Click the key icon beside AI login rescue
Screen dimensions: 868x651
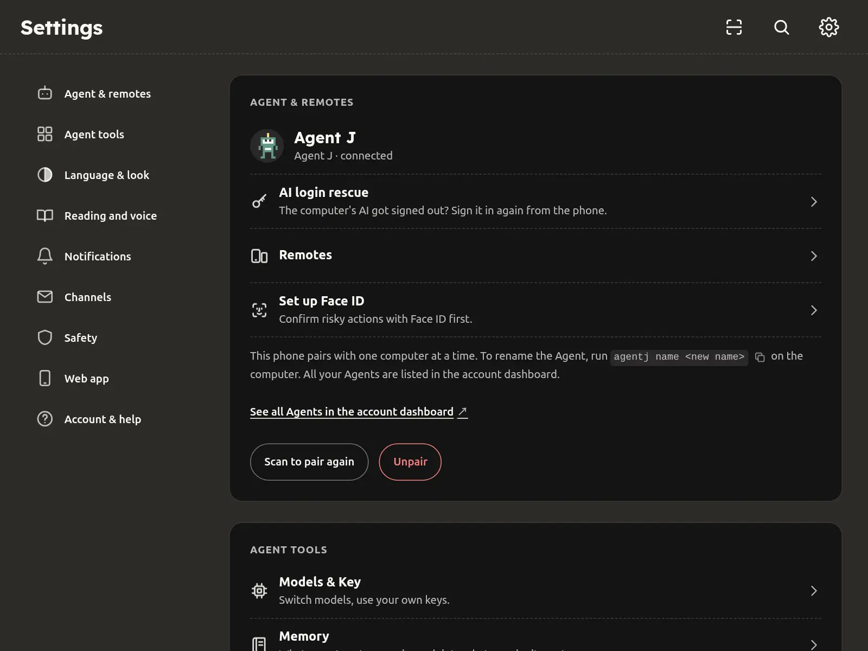(x=259, y=201)
